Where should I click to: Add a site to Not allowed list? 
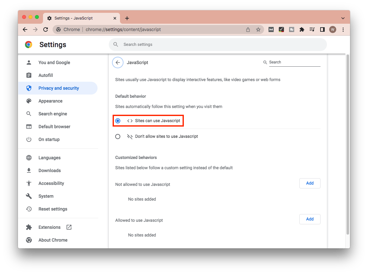(310, 183)
